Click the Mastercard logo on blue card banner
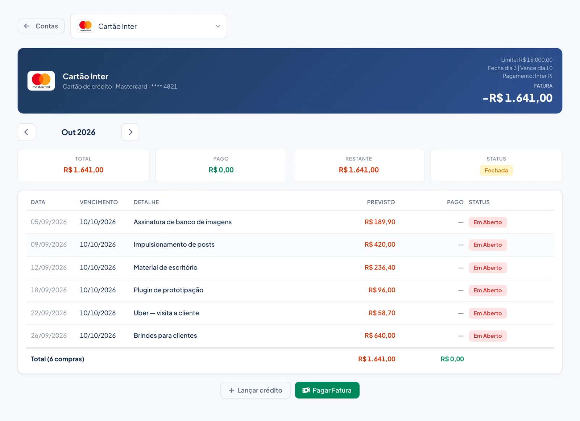 point(41,80)
